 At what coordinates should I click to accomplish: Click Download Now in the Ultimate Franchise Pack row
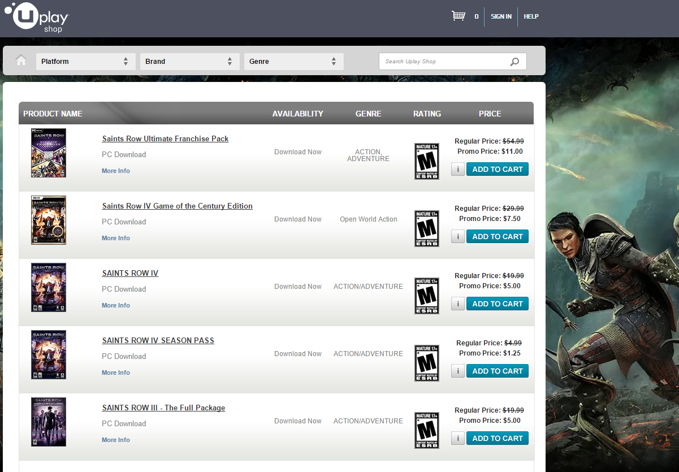click(x=298, y=152)
